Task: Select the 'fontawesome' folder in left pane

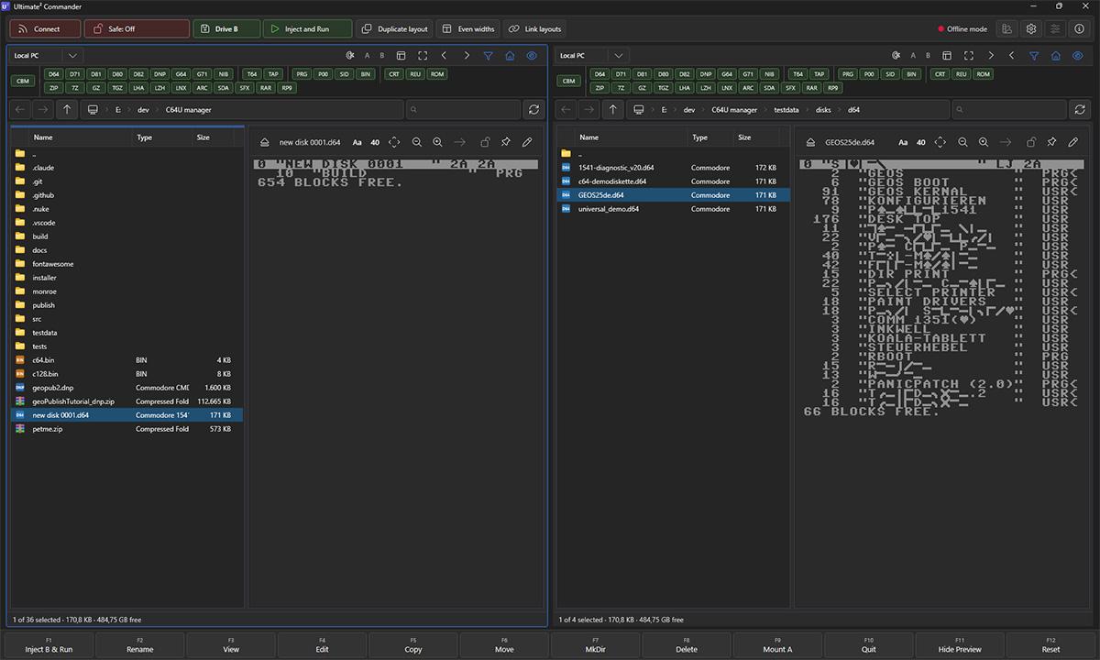Action: [126, 264]
